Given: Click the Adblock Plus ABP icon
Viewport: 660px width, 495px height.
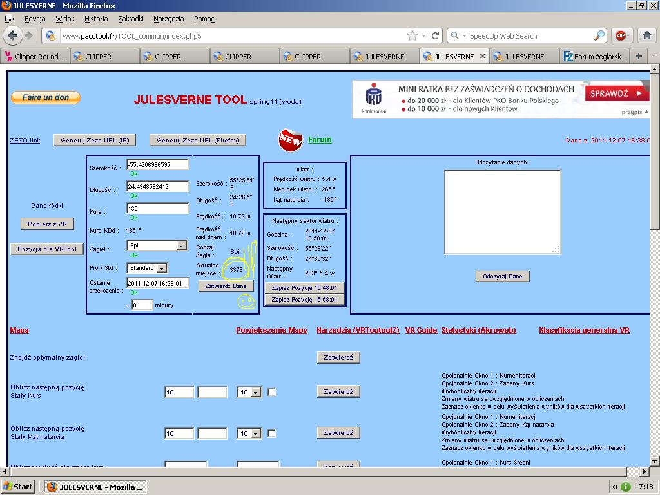Looking at the screenshot, I should coord(621,35).
